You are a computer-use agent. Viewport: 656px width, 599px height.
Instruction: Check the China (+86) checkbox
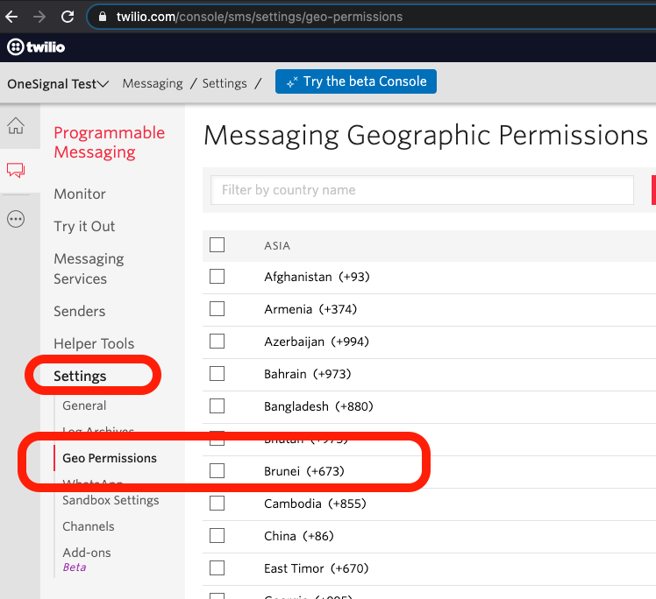coord(217,535)
